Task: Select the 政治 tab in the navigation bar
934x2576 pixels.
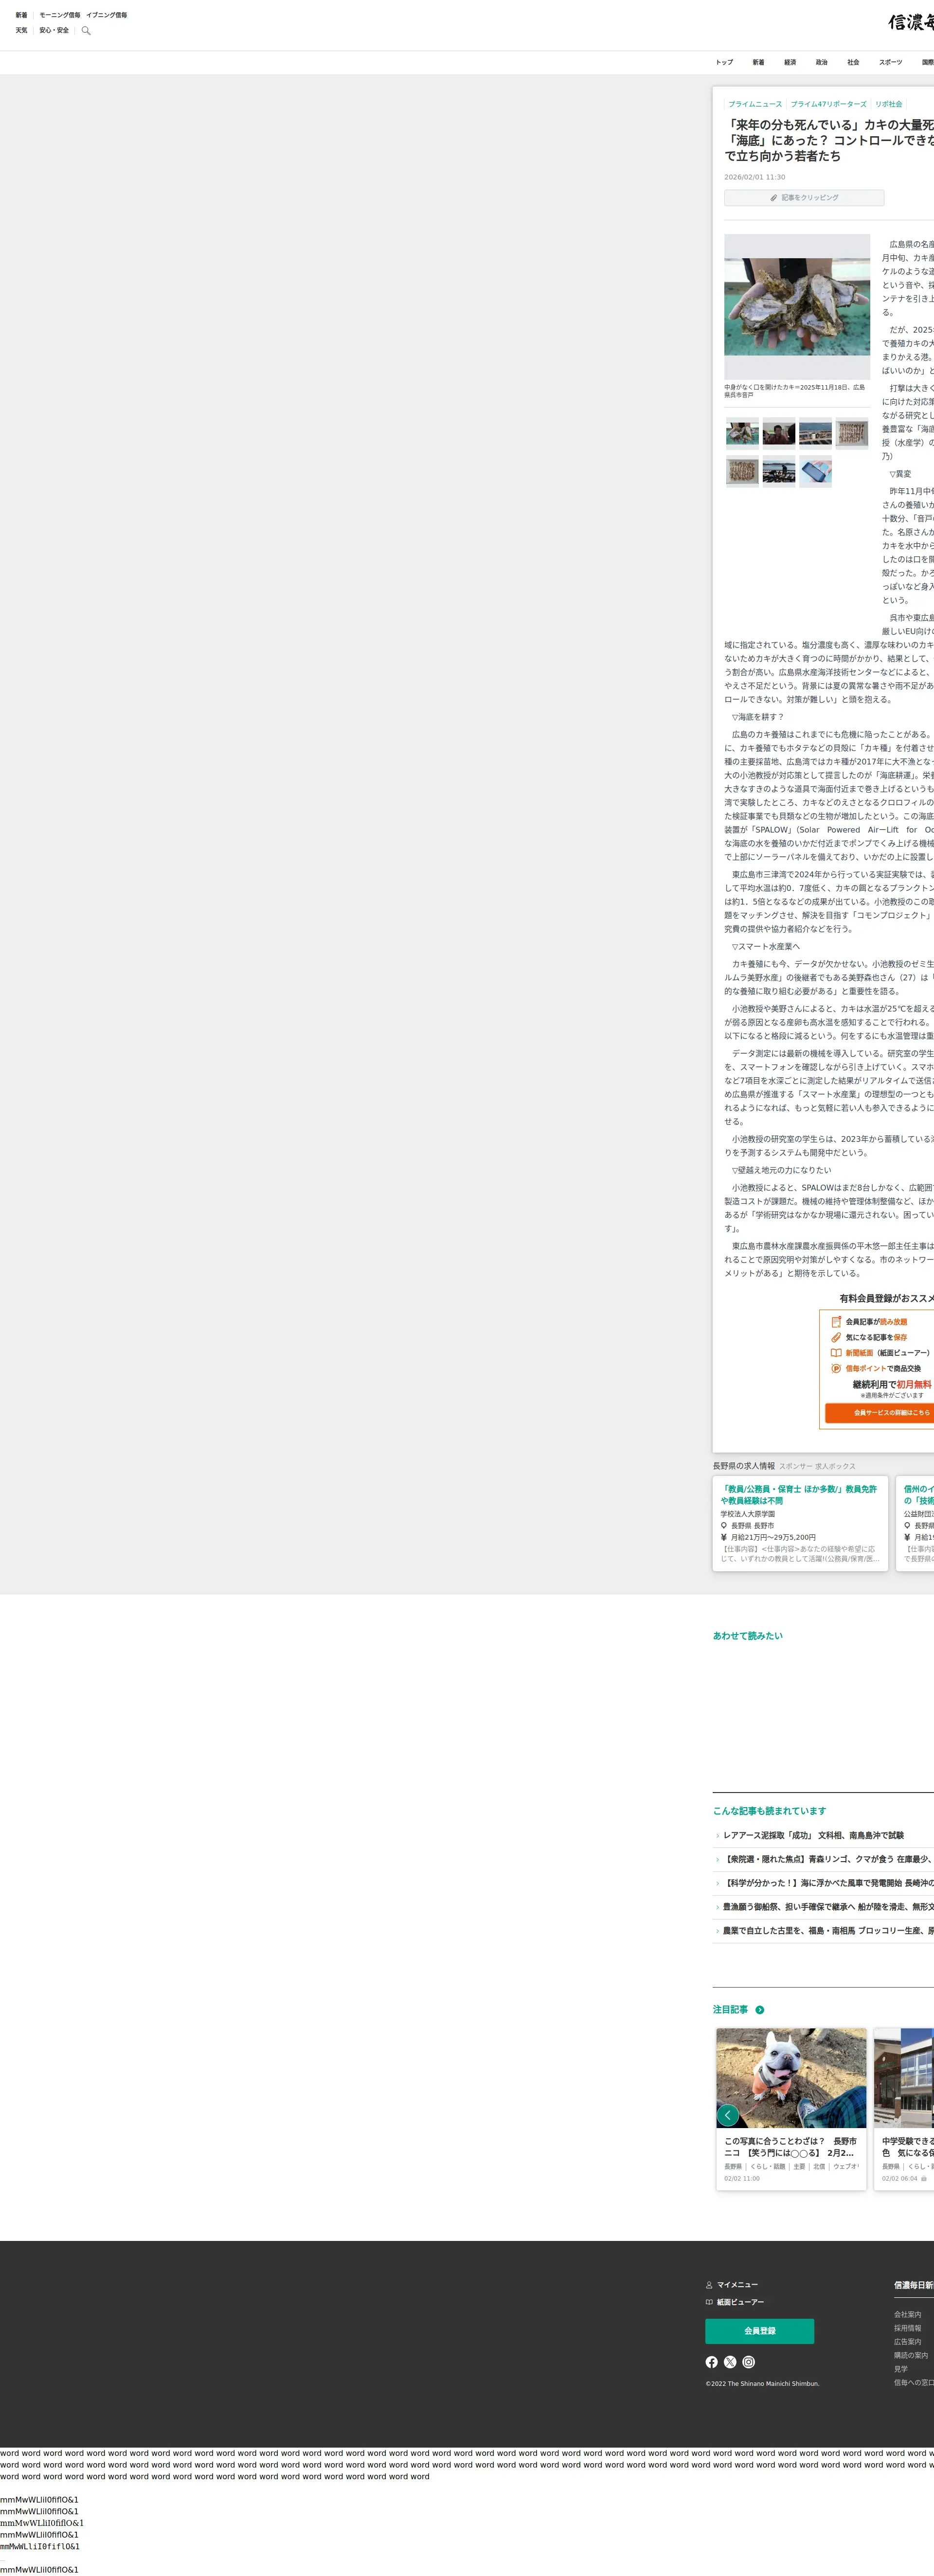Action: coord(821,62)
